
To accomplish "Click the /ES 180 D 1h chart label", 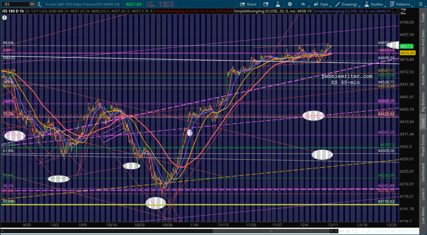I will pos(12,11).
